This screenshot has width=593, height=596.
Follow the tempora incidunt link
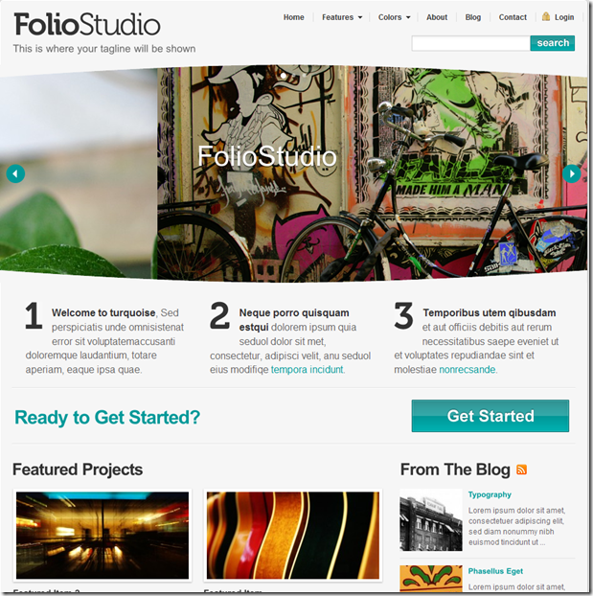coord(307,370)
